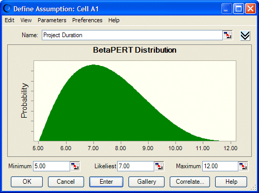Click the 5.00 x-axis tick label
Image resolution: width=259 pixels, height=193 pixels.
tap(38, 148)
